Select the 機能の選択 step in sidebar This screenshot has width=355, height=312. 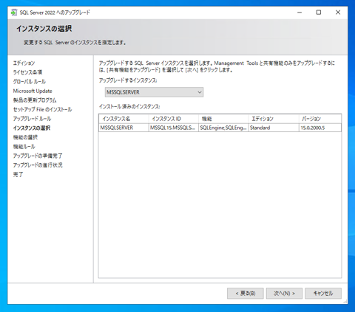point(25,137)
